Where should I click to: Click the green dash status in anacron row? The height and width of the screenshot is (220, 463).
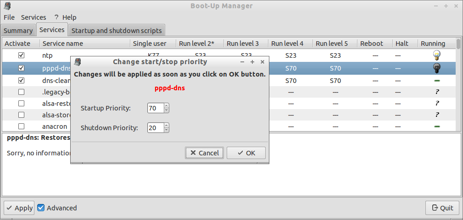(x=437, y=126)
